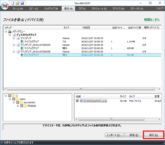Screen dimensions: 165x145
Task: Open the コピー (C) tab
Action: click(x=33, y=9)
